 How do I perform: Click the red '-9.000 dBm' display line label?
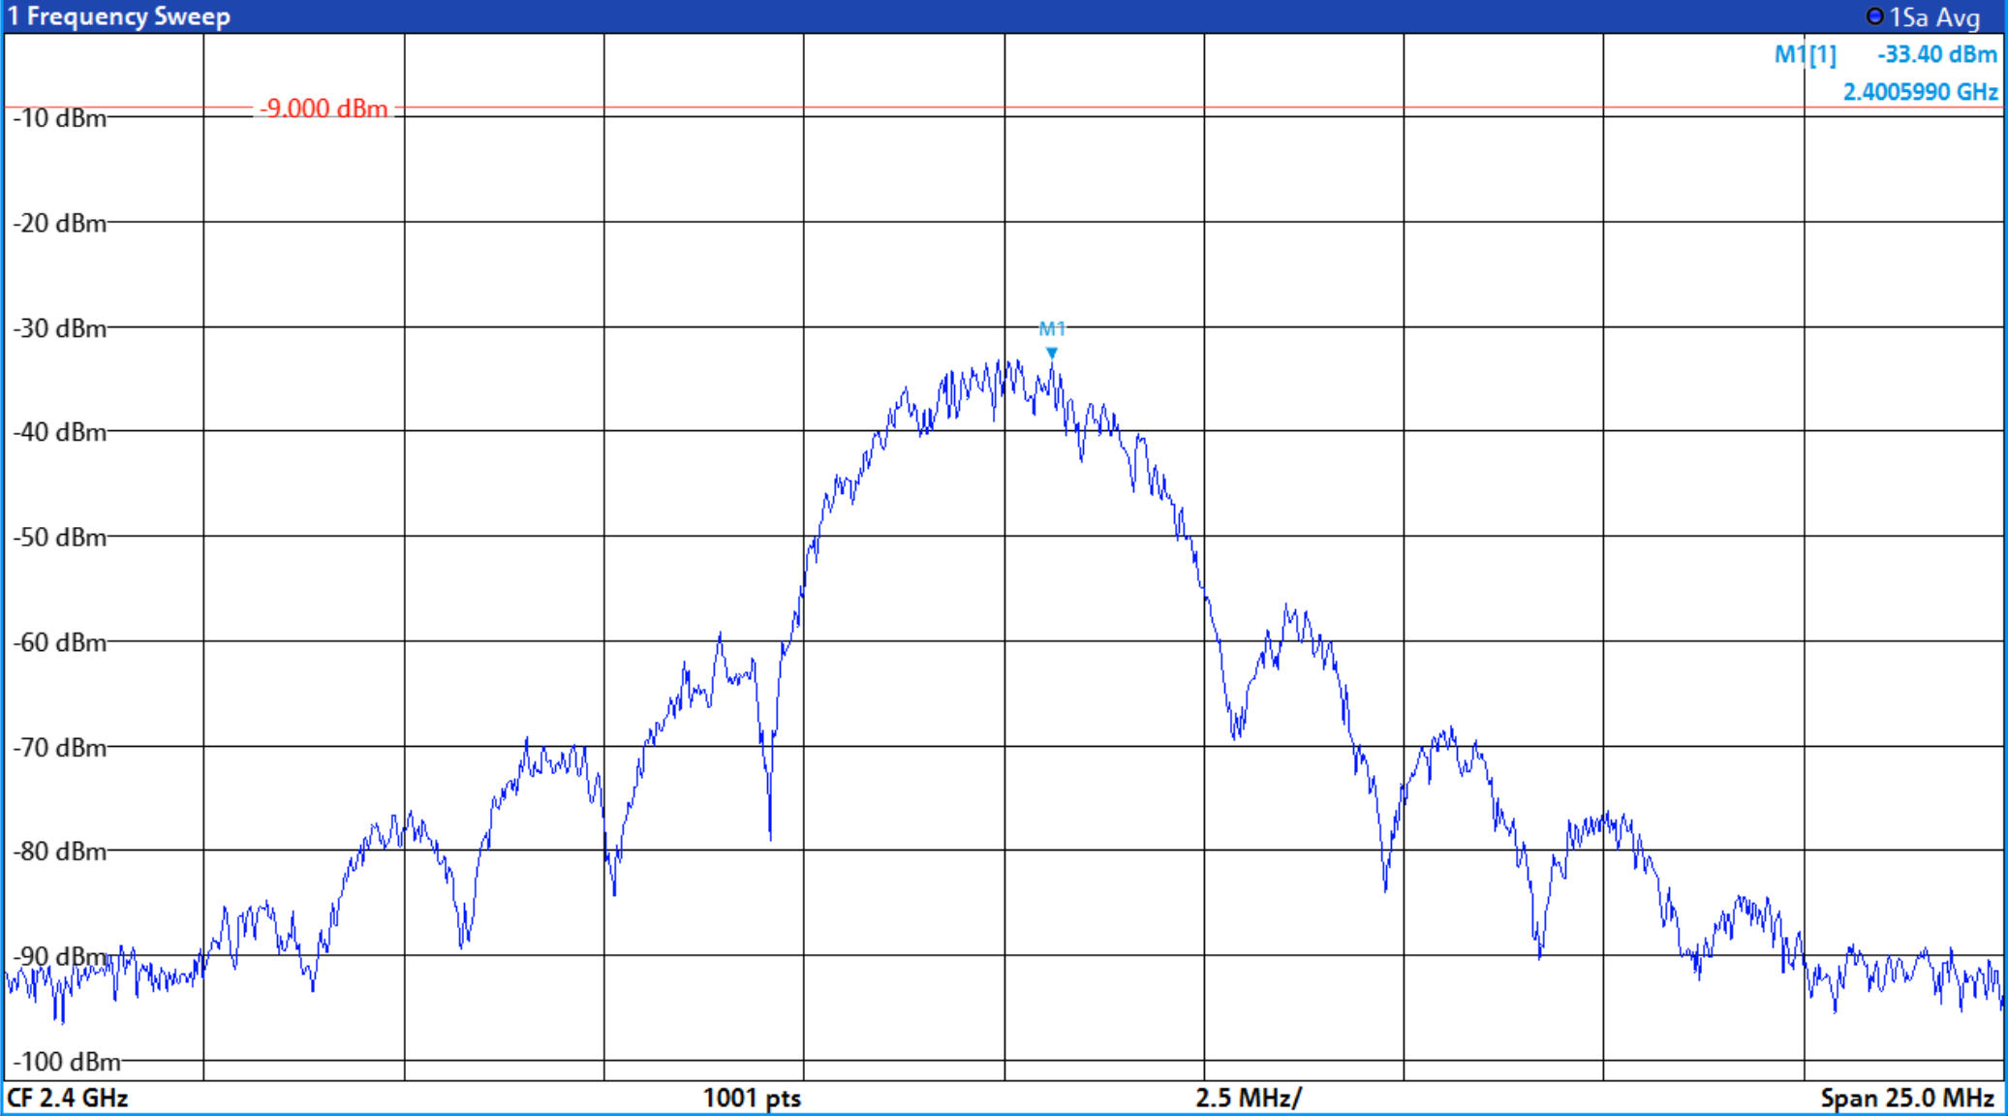tap(324, 108)
